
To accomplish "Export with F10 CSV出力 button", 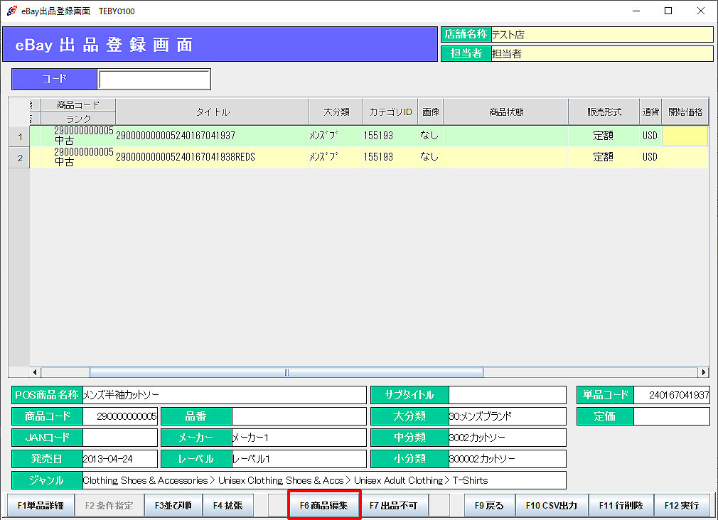I will click(x=551, y=506).
